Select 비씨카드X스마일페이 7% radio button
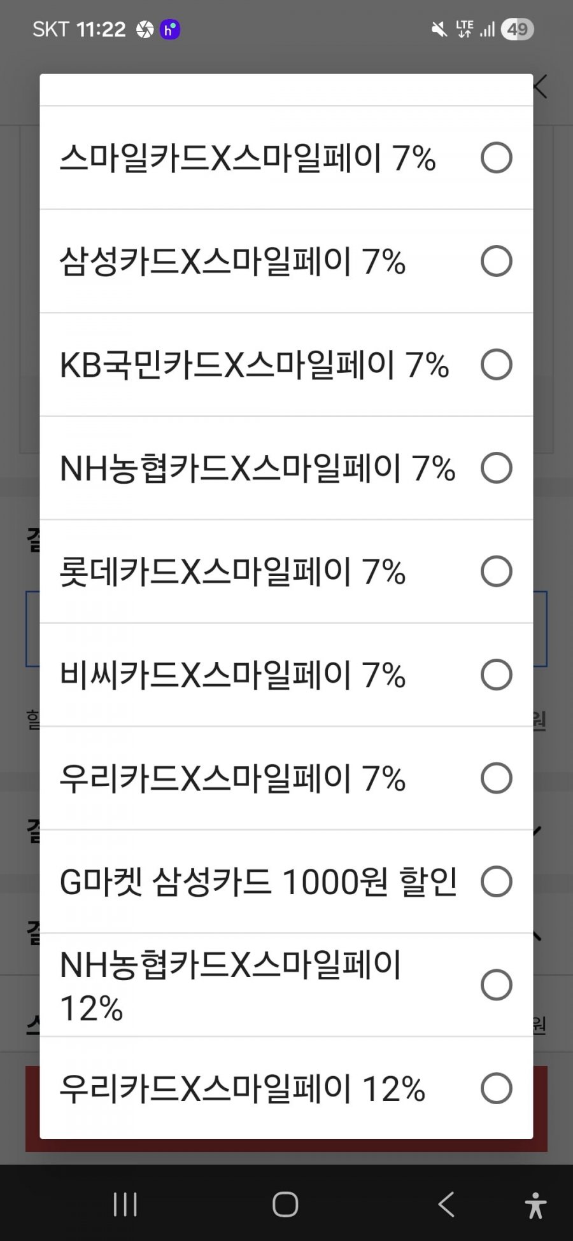Screen dimensions: 573x1241 (496, 675)
